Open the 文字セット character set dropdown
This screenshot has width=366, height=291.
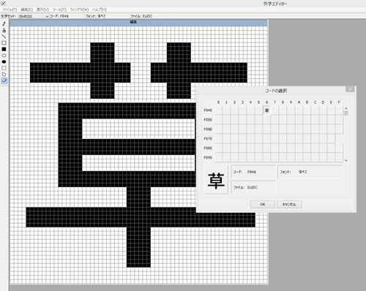point(34,16)
